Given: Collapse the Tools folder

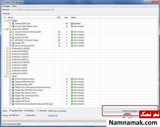Looking at the screenshot, I should click(x=5, y=21).
